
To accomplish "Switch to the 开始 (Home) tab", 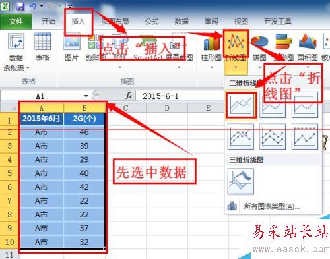I will coord(48,22).
